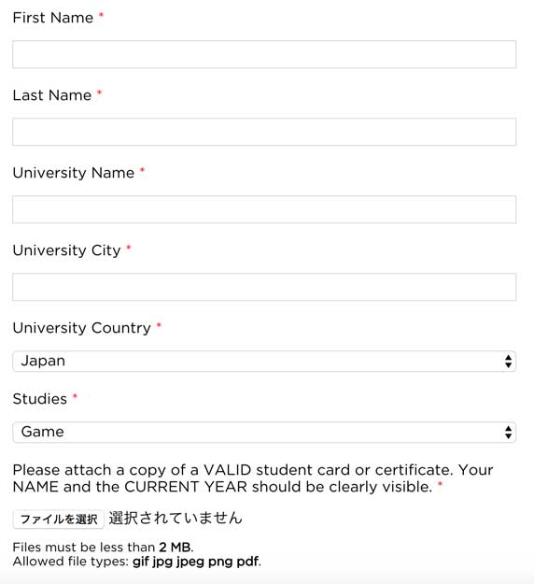The image size is (534, 584).
Task: Click the allowed file types line
Action: tap(137, 562)
